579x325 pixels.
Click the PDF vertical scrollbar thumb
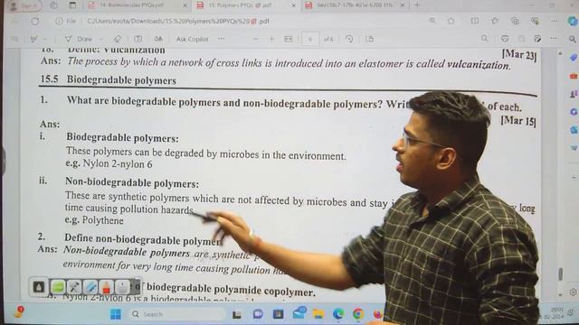(561, 274)
